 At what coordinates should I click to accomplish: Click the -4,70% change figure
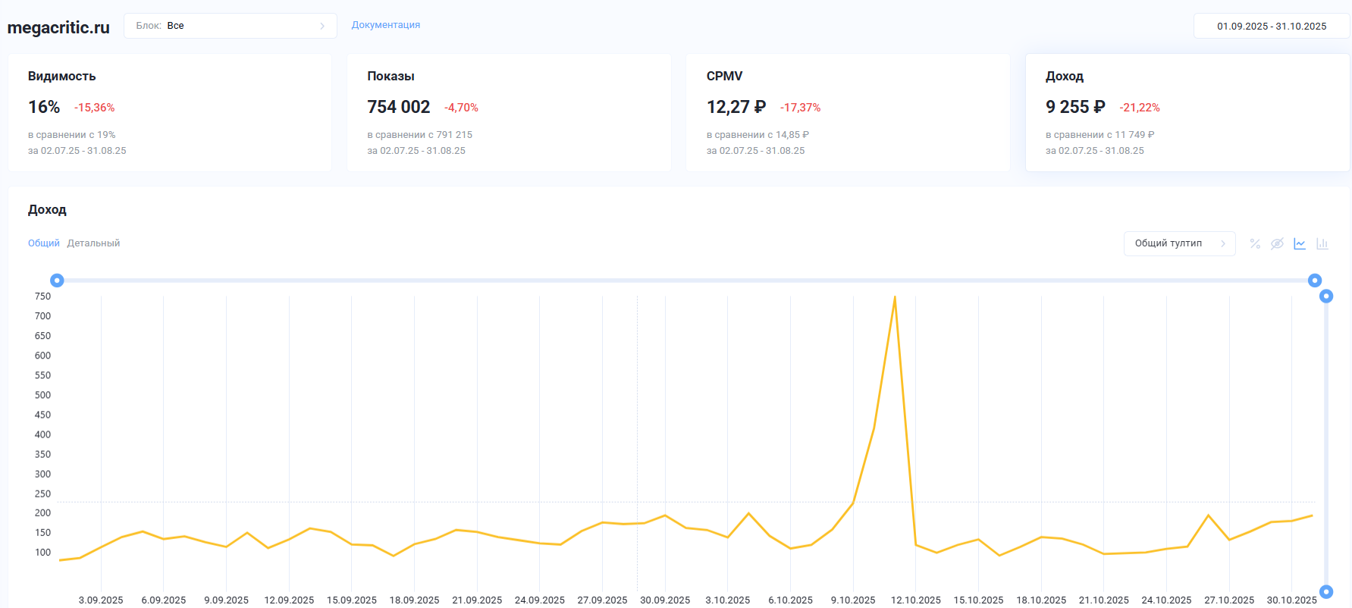pyautogui.click(x=461, y=108)
